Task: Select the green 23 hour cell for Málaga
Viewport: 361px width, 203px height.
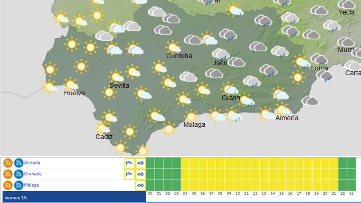Action: tap(351, 185)
